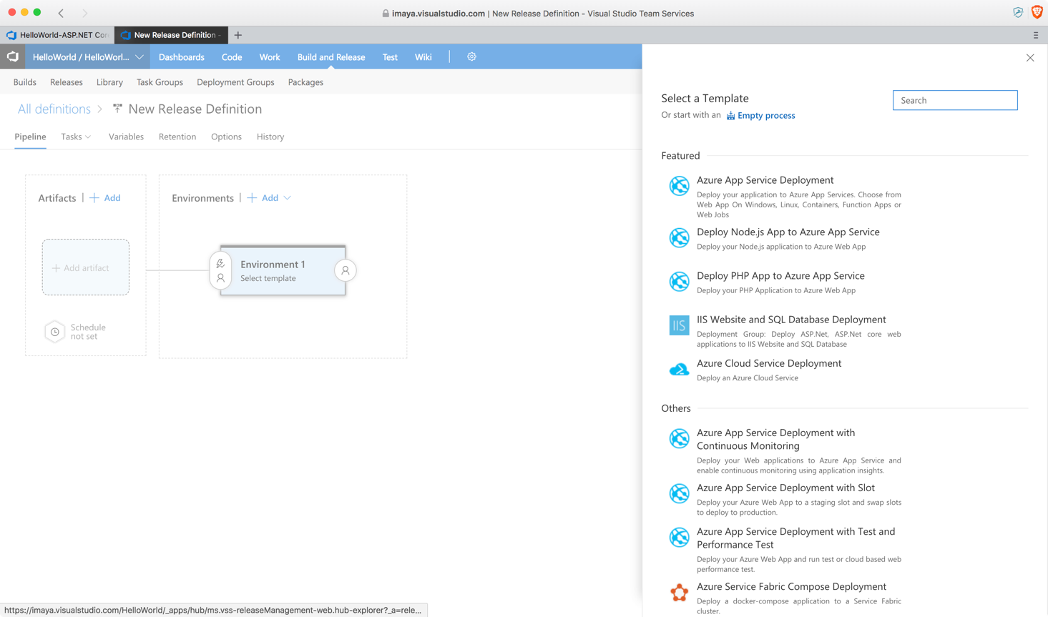The image size is (1048, 617).
Task: Open the Brave shields icon
Action: [x=1037, y=12]
